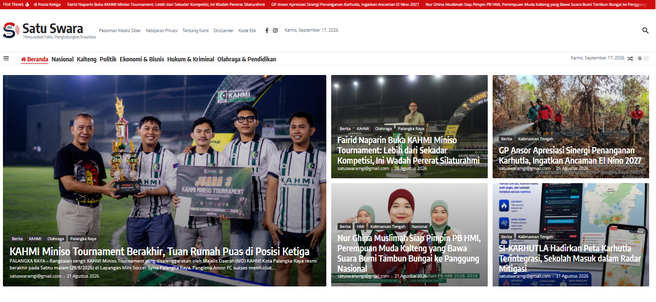Visit the Tentang Kami page
Screen dimensions: 656x302
click(x=196, y=30)
